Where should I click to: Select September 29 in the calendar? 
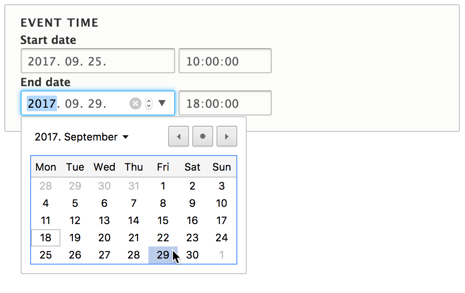(x=163, y=255)
